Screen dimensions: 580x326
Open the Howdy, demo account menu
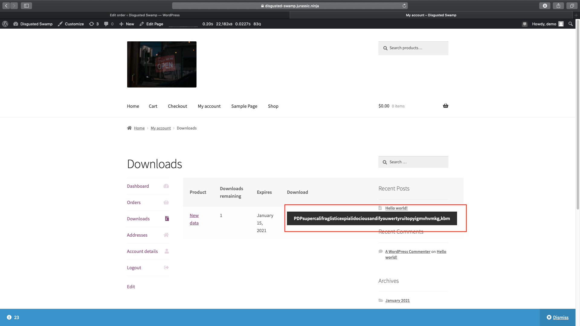pyautogui.click(x=544, y=24)
